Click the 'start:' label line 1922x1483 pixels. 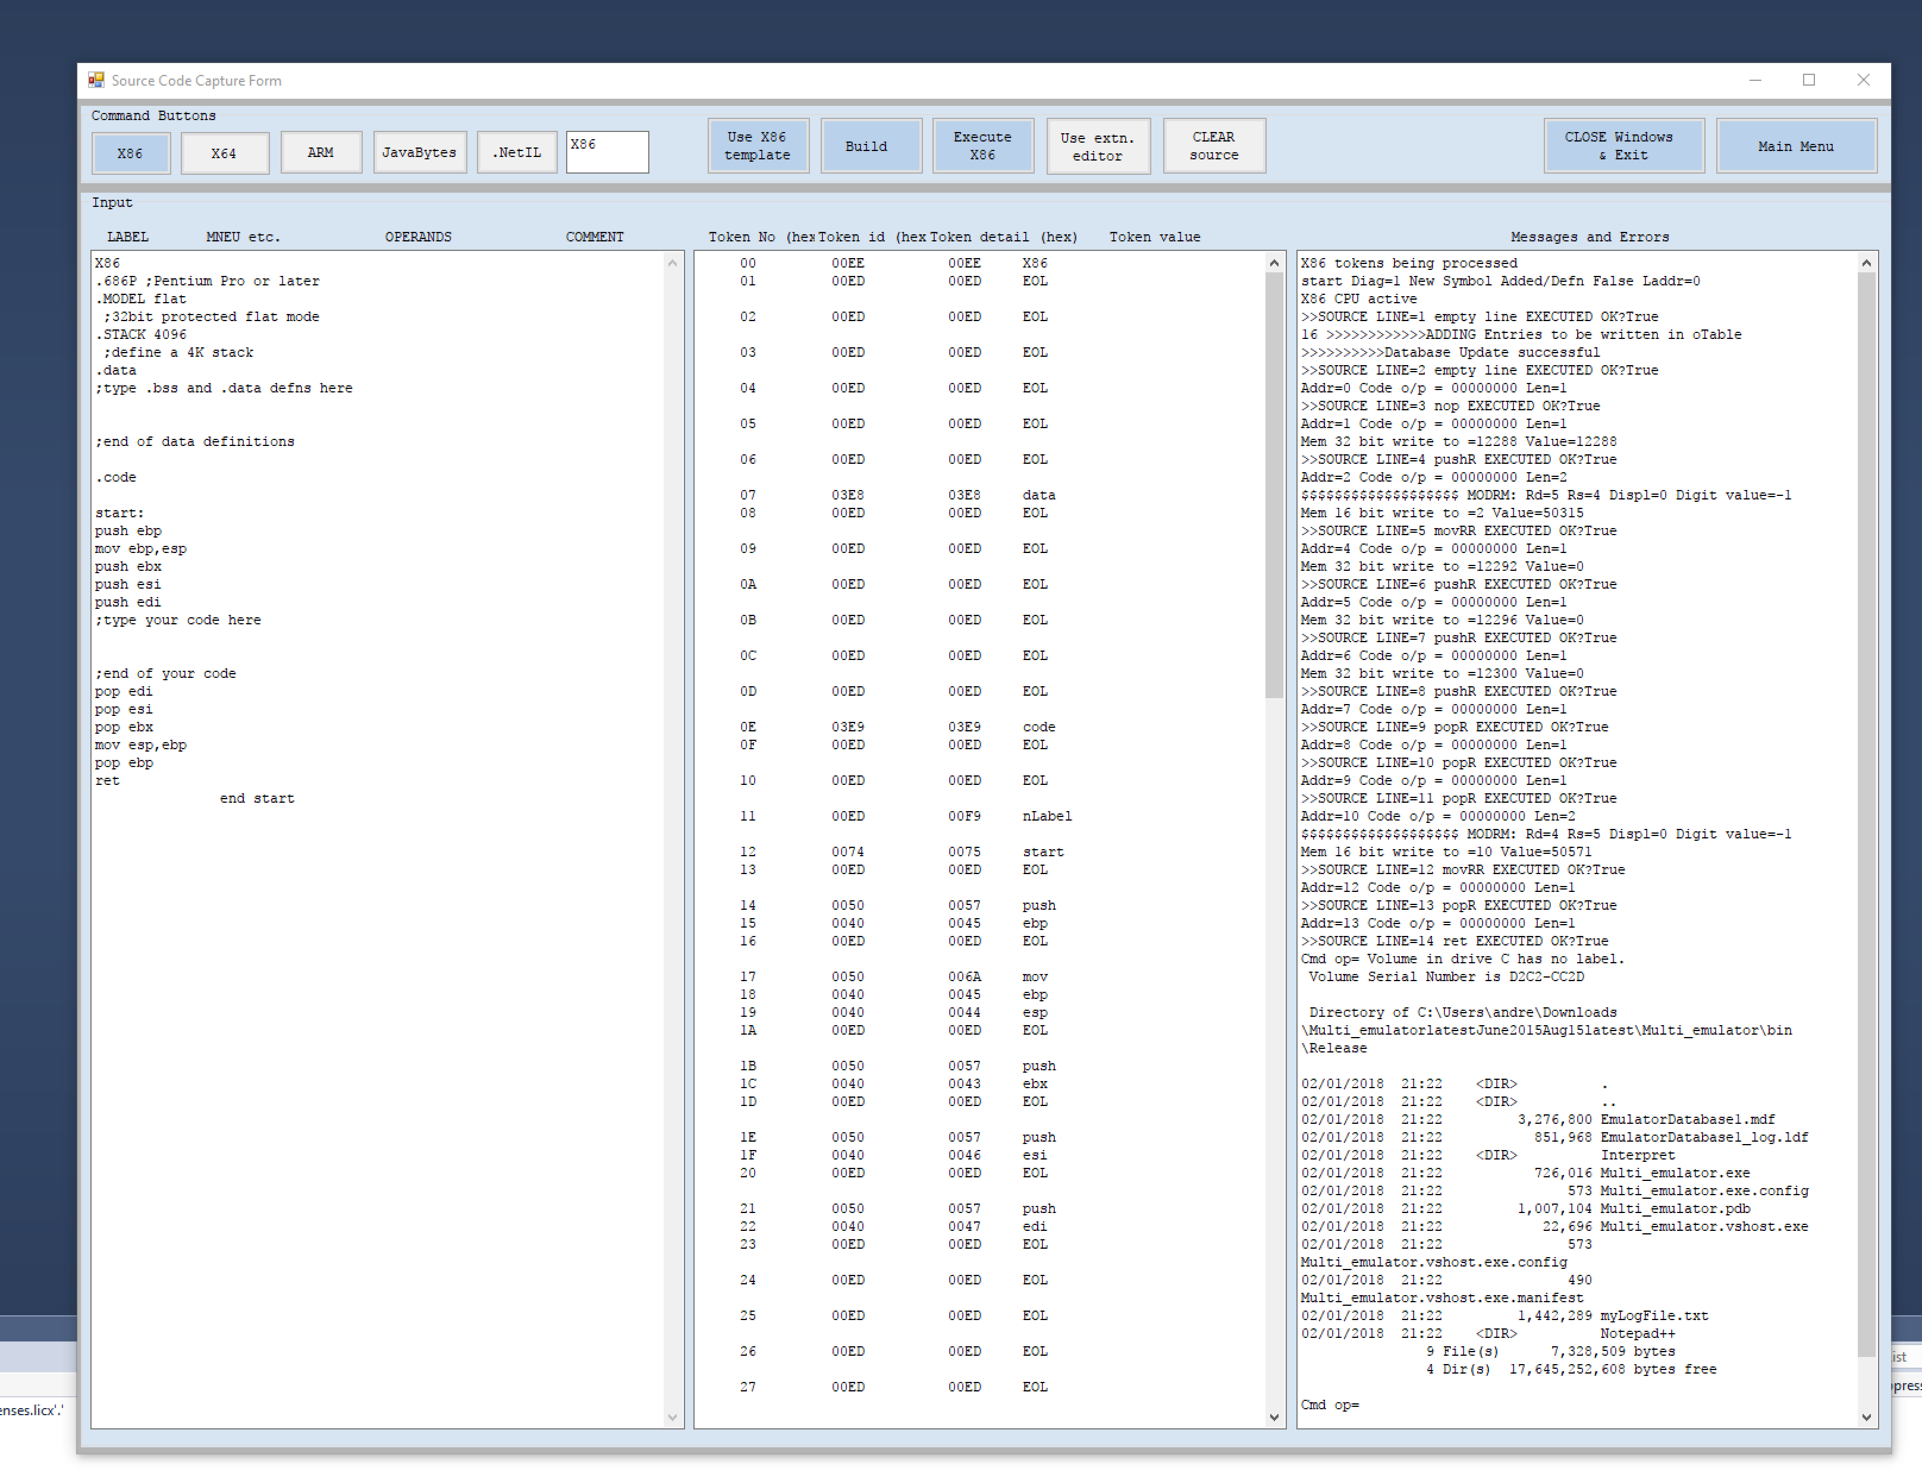coord(120,513)
